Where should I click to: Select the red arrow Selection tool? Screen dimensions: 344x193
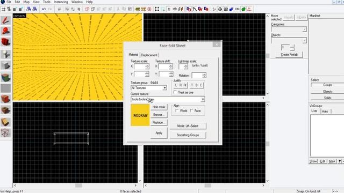click(x=5, y=20)
